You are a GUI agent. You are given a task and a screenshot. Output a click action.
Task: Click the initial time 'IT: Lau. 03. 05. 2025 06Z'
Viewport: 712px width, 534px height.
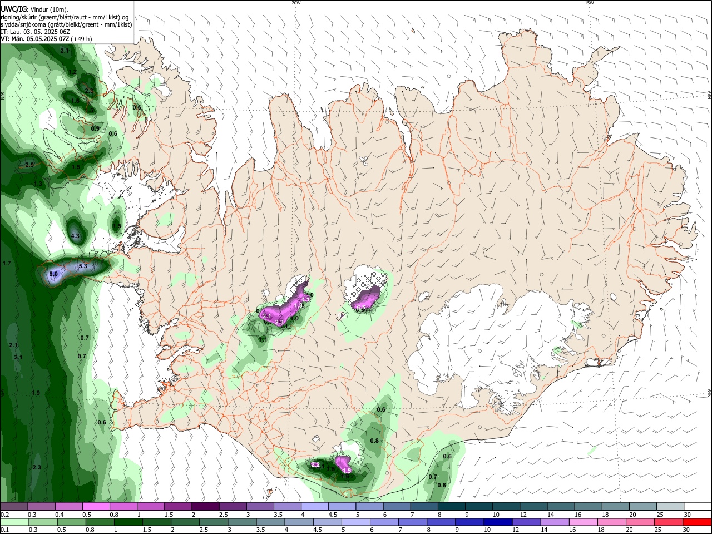point(35,32)
